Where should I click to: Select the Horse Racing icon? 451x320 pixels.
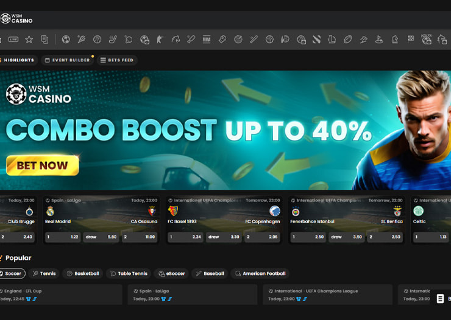click(x=176, y=40)
